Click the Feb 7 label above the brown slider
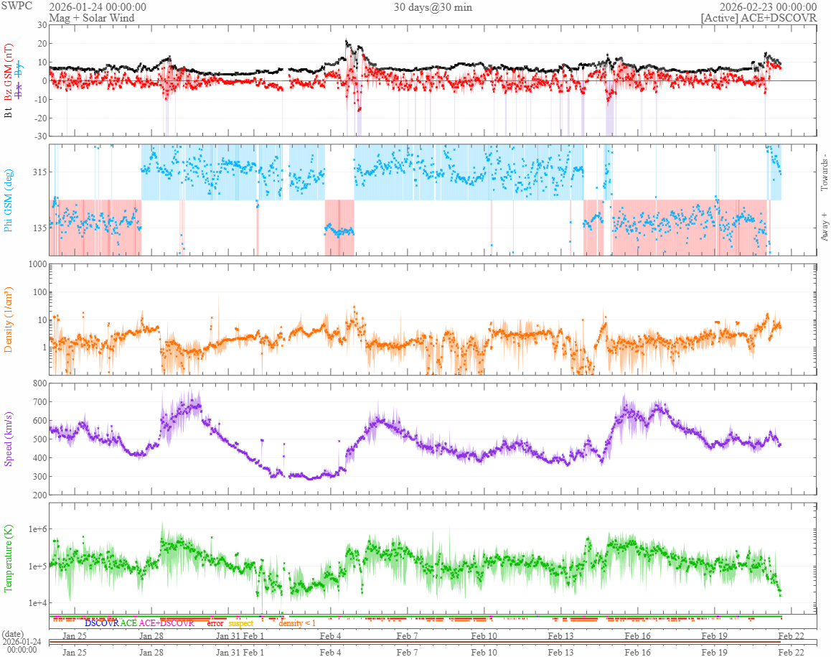831x657 pixels. pos(407,635)
